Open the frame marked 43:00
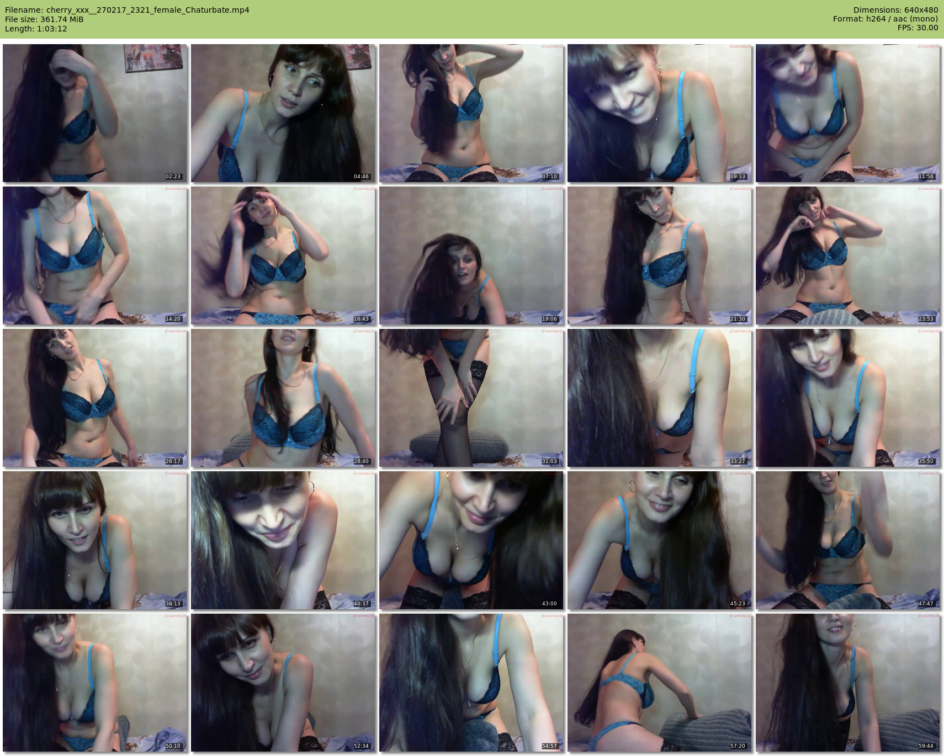Image resolution: width=944 pixels, height=756 pixels. pyautogui.click(x=471, y=540)
